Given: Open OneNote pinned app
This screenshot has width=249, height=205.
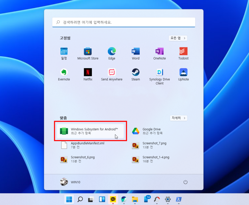Looking at the screenshot, I should click(160, 54).
